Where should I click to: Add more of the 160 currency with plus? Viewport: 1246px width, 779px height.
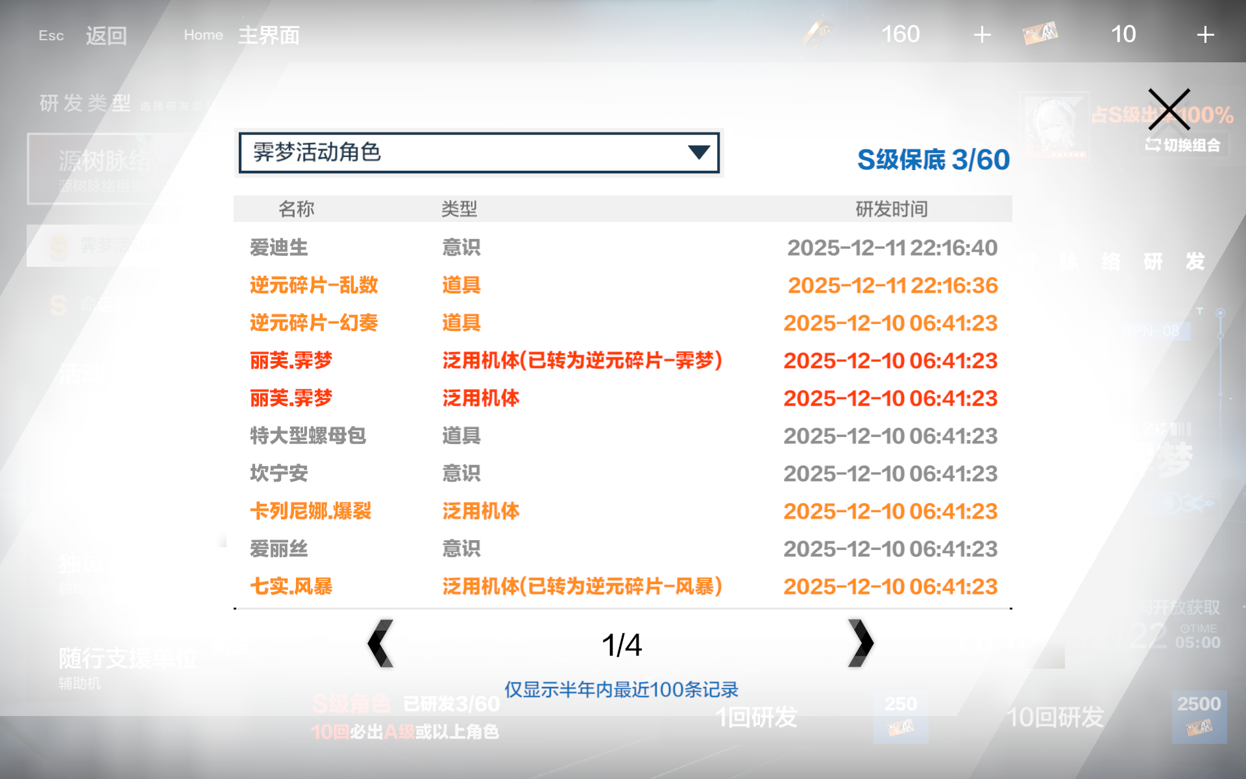tap(982, 34)
